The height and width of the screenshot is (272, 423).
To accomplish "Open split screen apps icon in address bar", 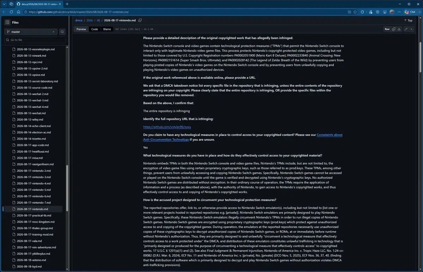I will [349, 12].
